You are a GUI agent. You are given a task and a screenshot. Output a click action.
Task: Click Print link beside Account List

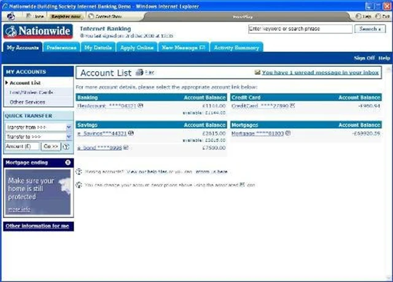point(150,72)
